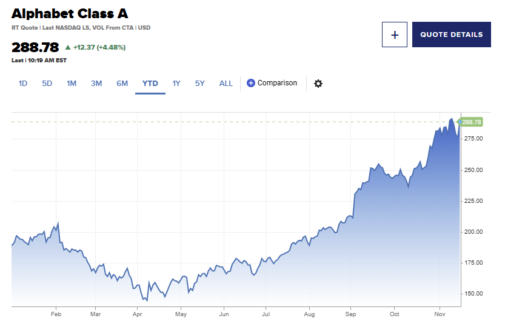
Task: Click the 250.00 axis label
Action: point(473,170)
